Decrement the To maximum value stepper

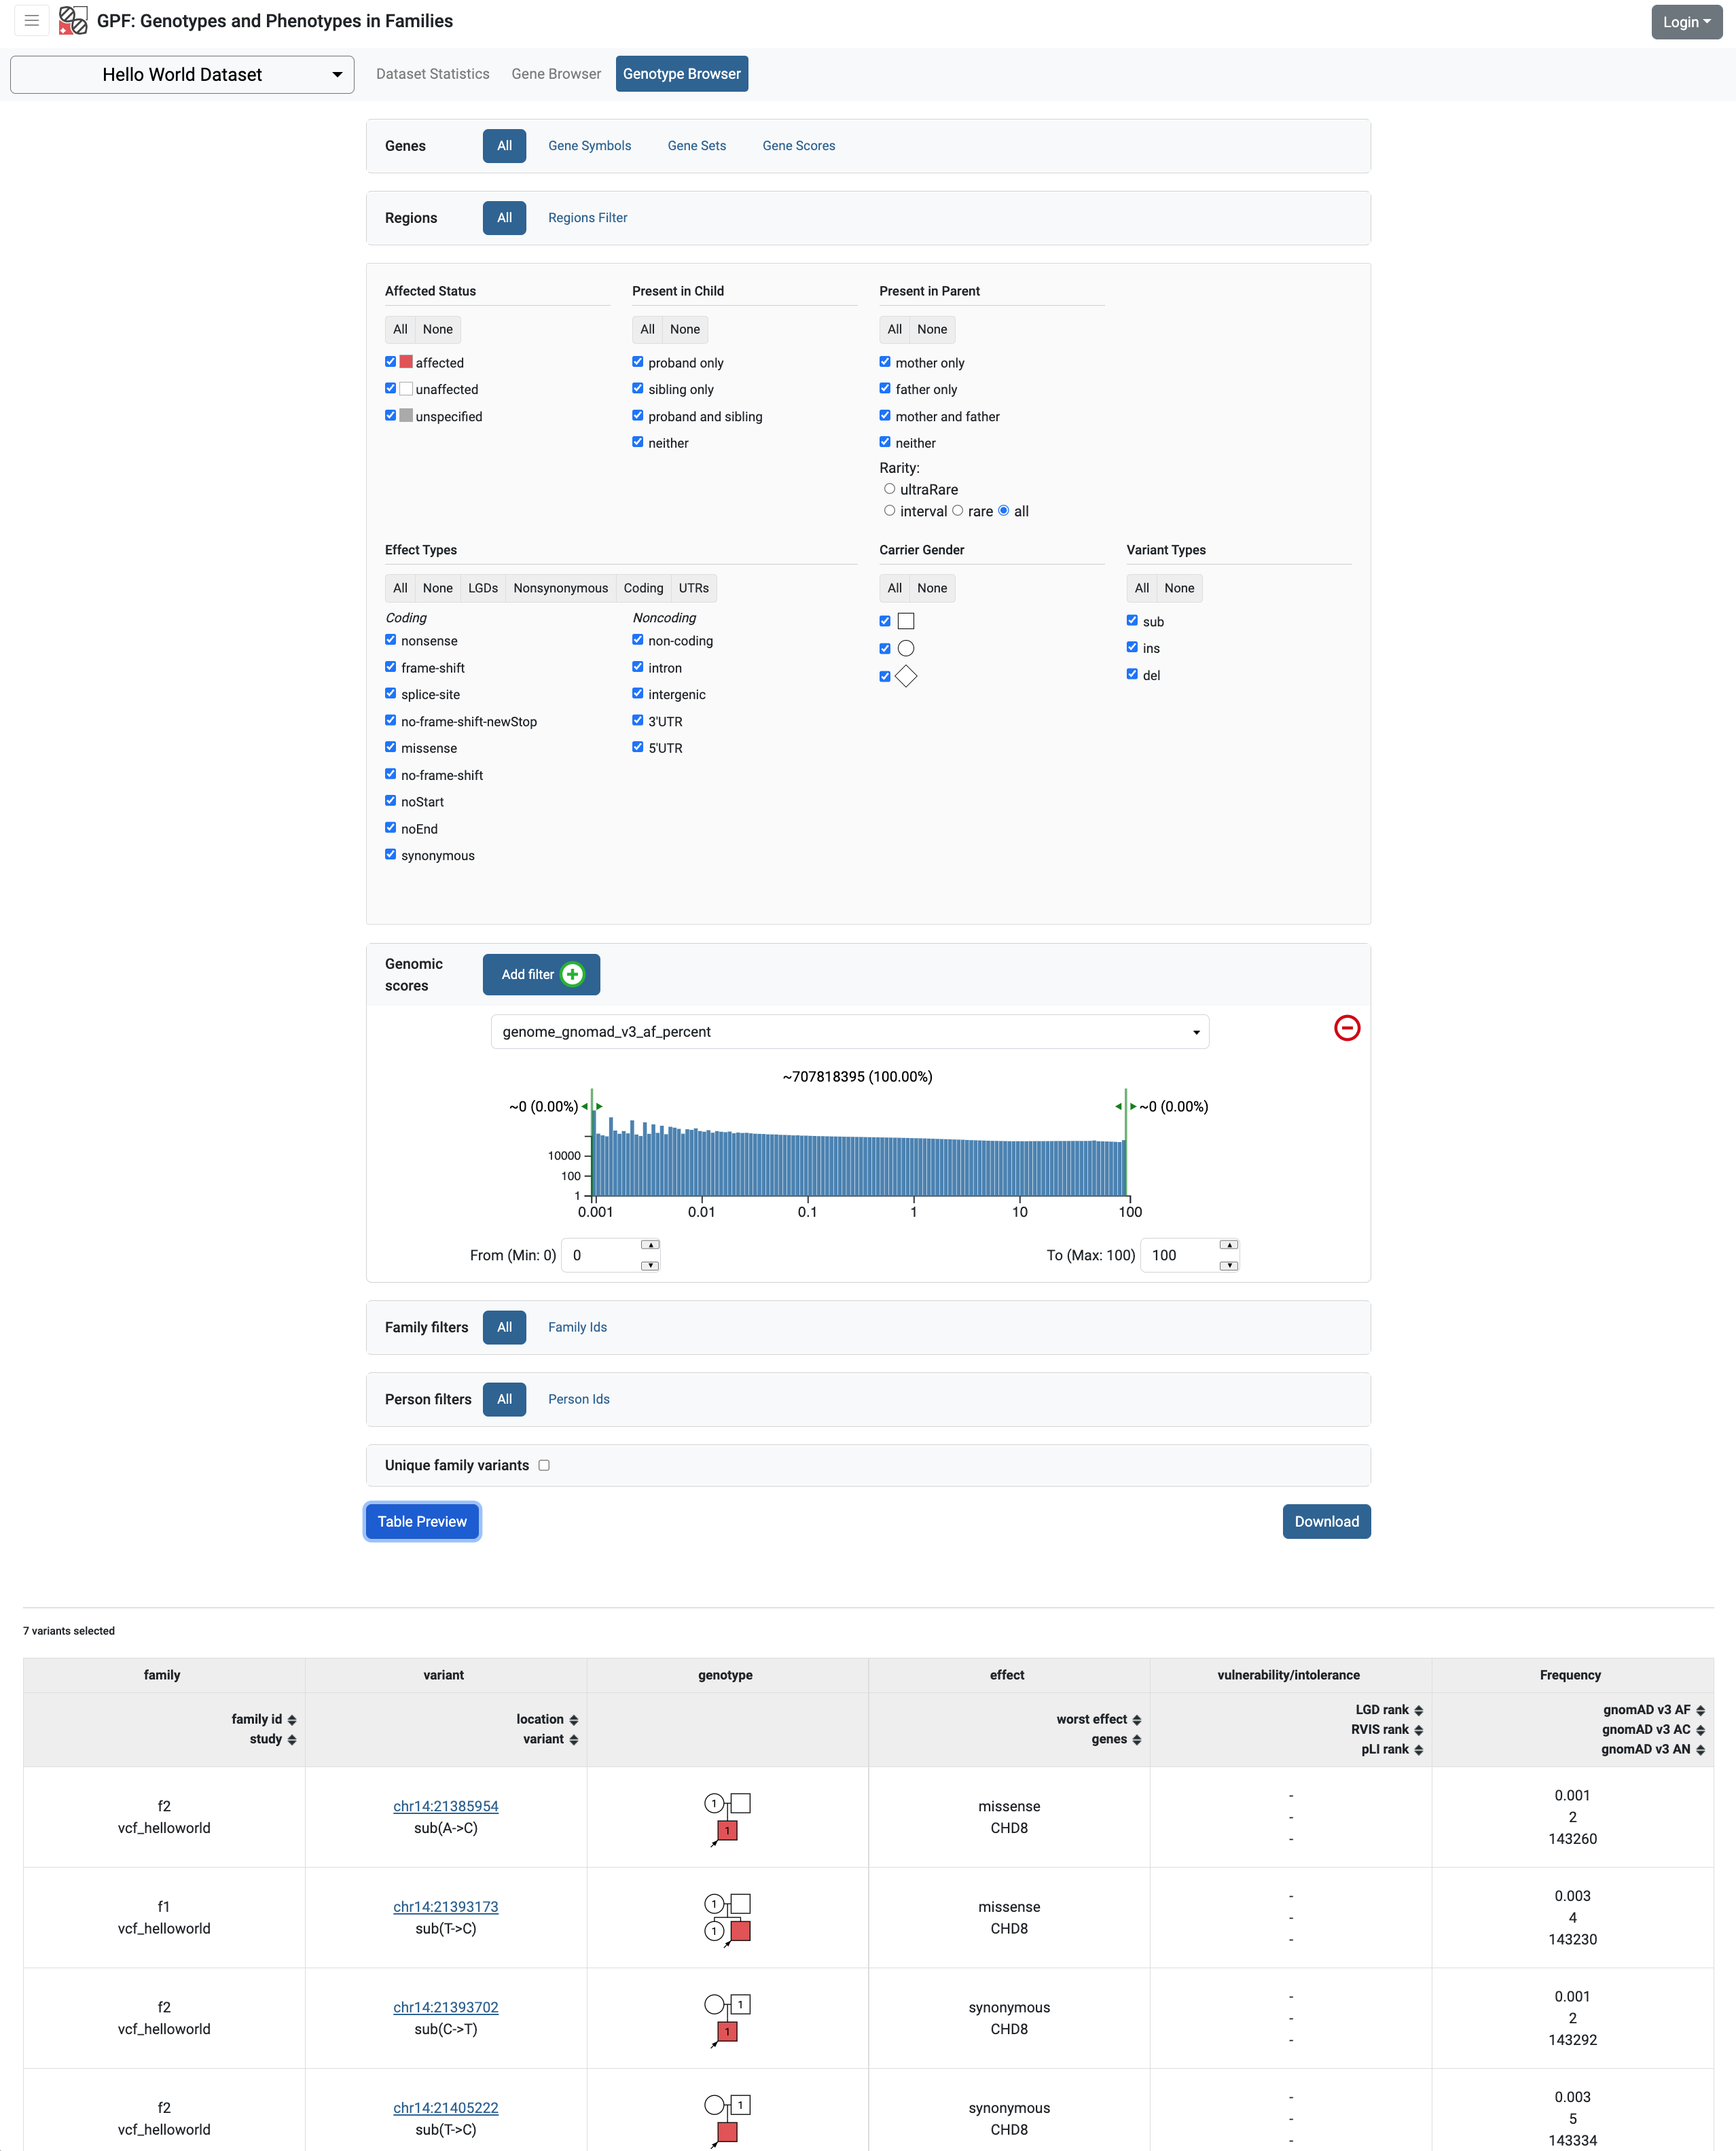(x=1229, y=1266)
